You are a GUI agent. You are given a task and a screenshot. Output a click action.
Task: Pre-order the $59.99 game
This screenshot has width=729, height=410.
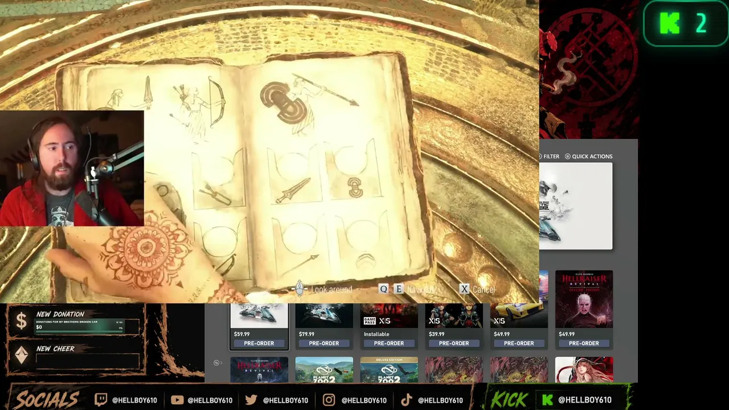click(259, 343)
